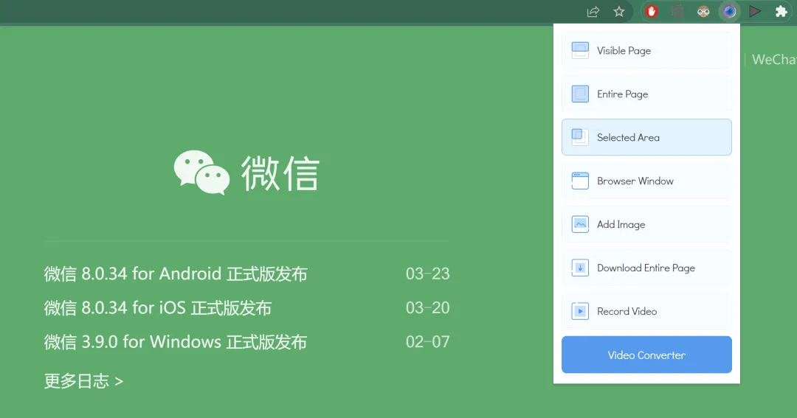Choose Entire Page capture option
Screen dimensions: 797x418
(x=646, y=94)
